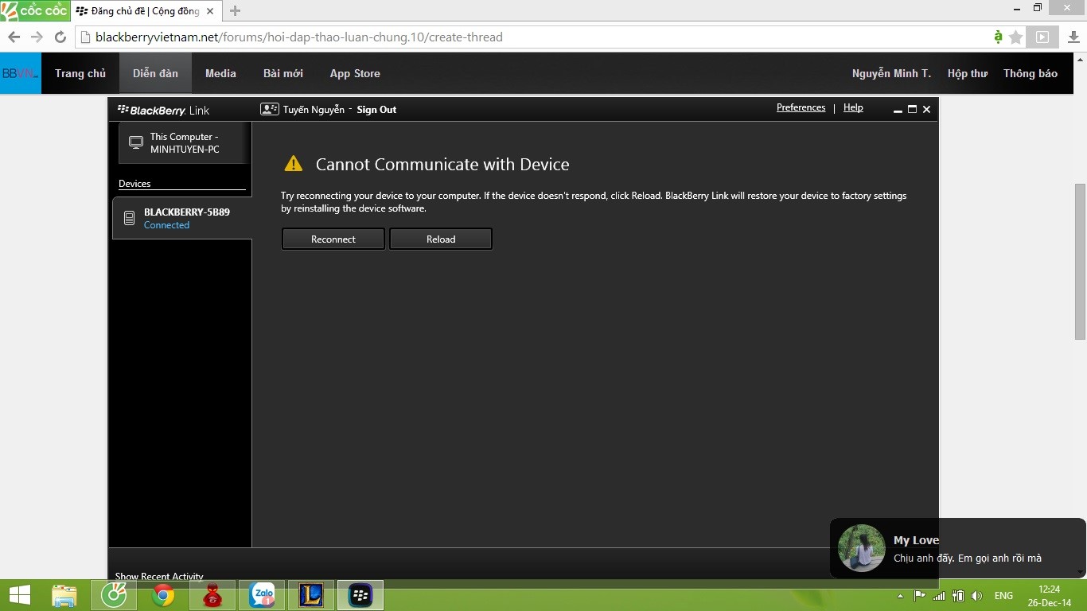Open the browser downloads icon
Screen dimensions: 1087x611
pyautogui.click(x=1073, y=37)
